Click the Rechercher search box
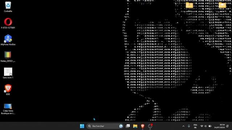The height and width of the screenshot is (130, 232). pyautogui.click(x=105, y=126)
